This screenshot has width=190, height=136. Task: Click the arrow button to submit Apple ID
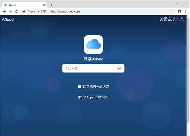click(119, 69)
